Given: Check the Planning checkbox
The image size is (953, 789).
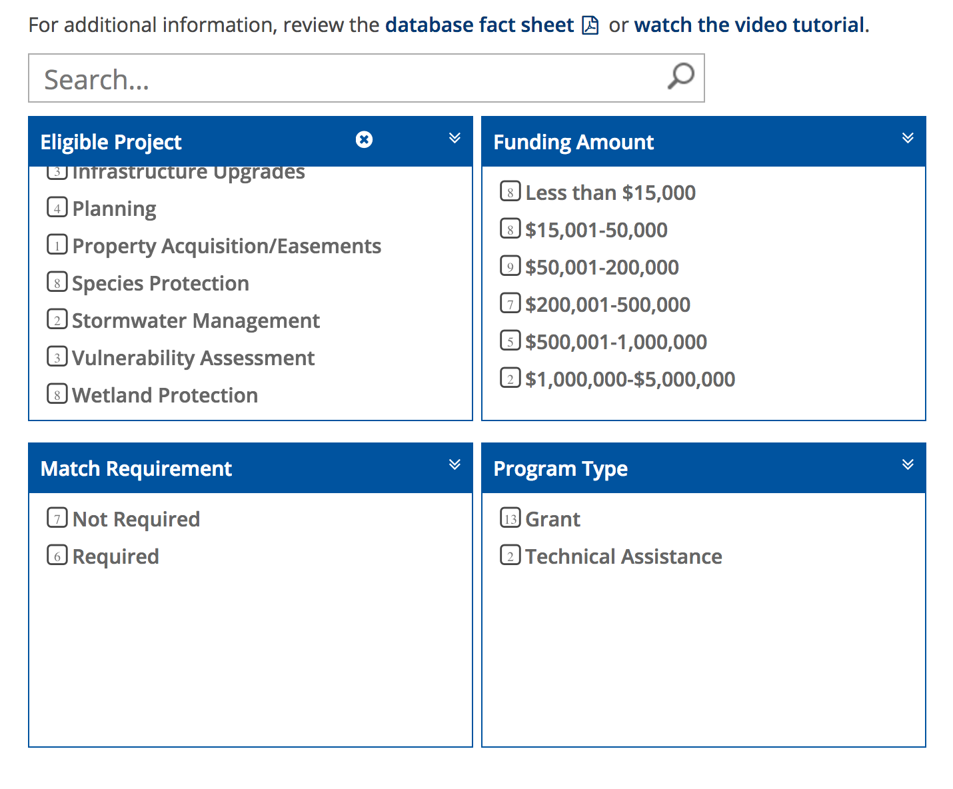Looking at the screenshot, I should 57,207.
